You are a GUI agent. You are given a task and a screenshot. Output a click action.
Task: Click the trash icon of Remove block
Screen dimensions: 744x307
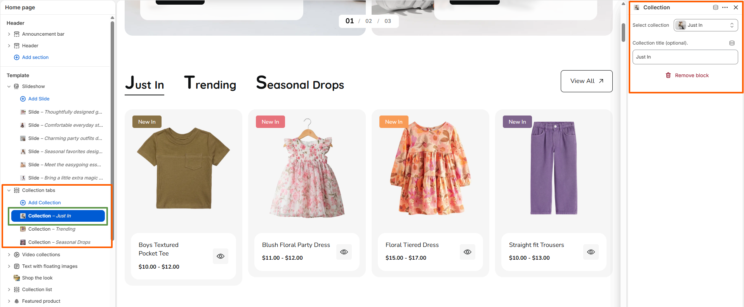[x=668, y=75]
